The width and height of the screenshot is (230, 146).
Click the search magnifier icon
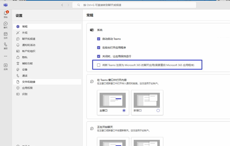tap(79, 5)
